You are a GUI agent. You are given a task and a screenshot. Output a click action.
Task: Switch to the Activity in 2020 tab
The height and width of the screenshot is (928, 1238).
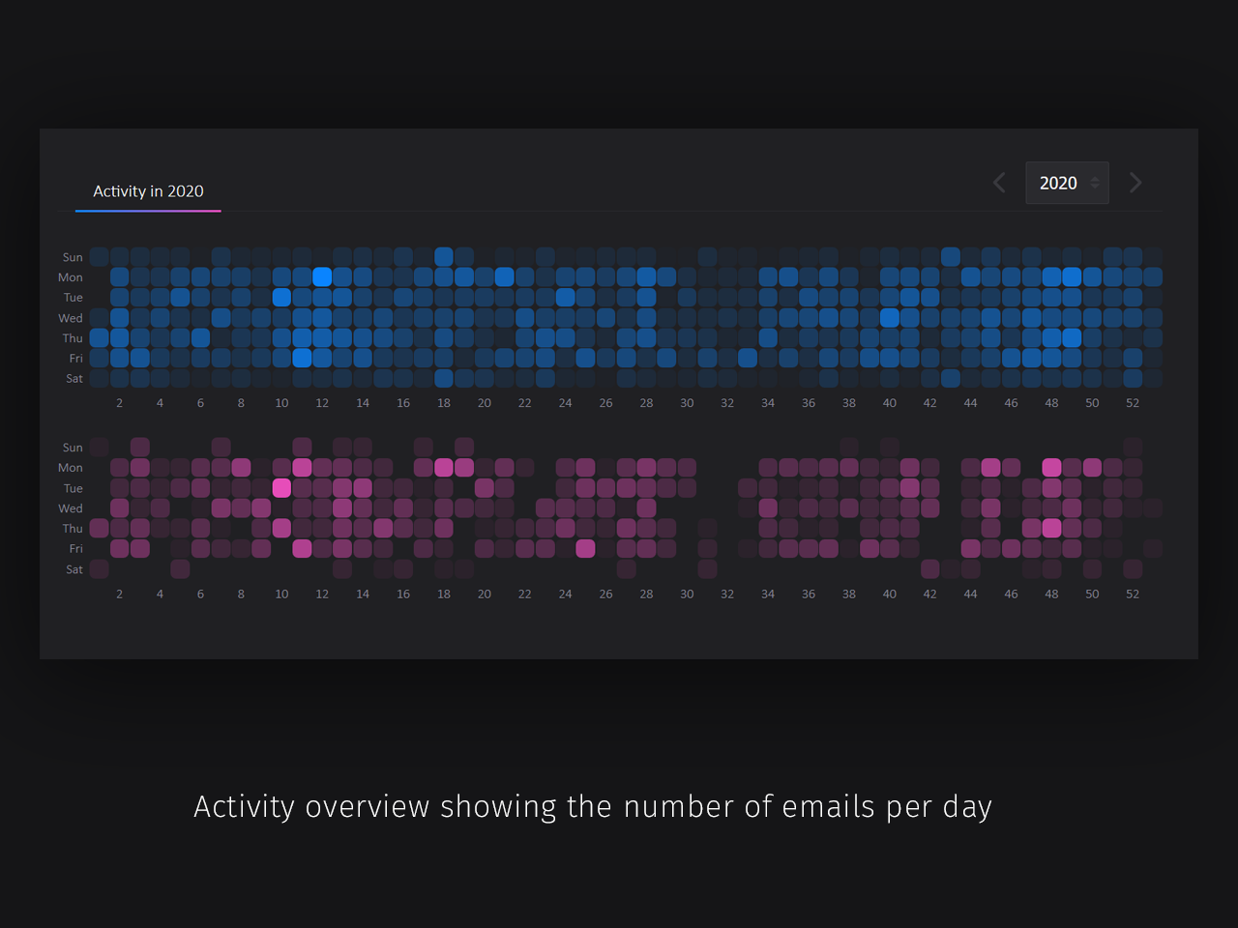click(x=148, y=191)
